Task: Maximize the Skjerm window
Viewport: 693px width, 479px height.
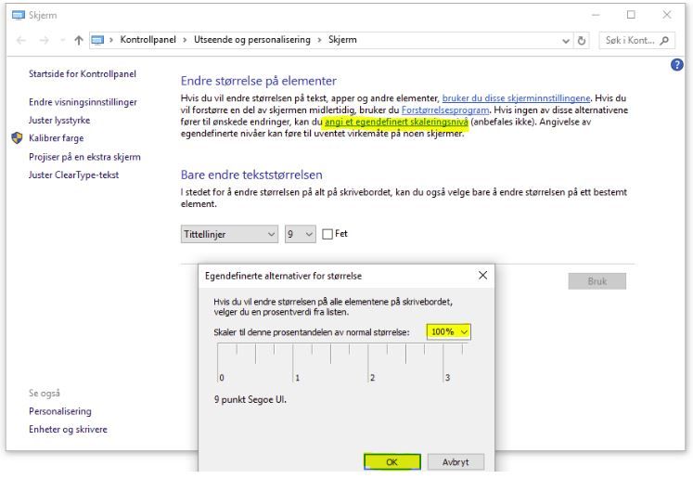Action: 631,15
